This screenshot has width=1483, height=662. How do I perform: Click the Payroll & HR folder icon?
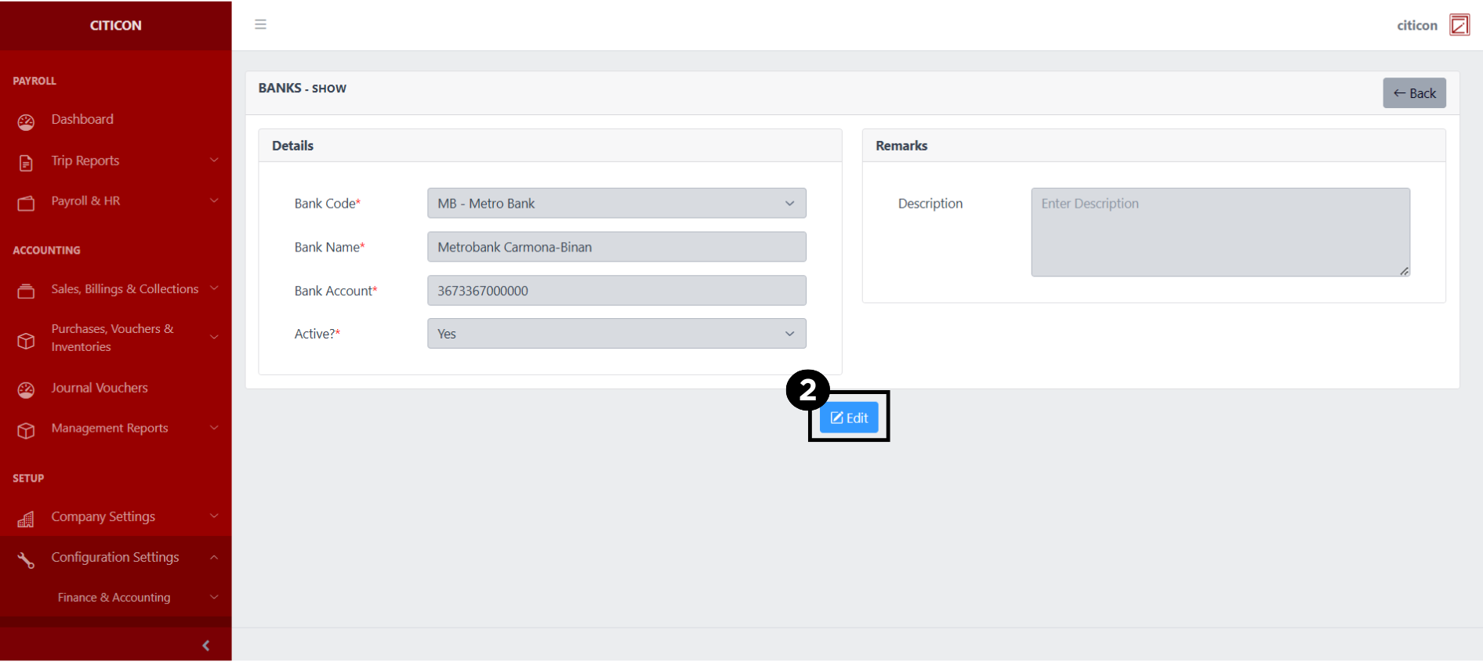[x=26, y=203]
